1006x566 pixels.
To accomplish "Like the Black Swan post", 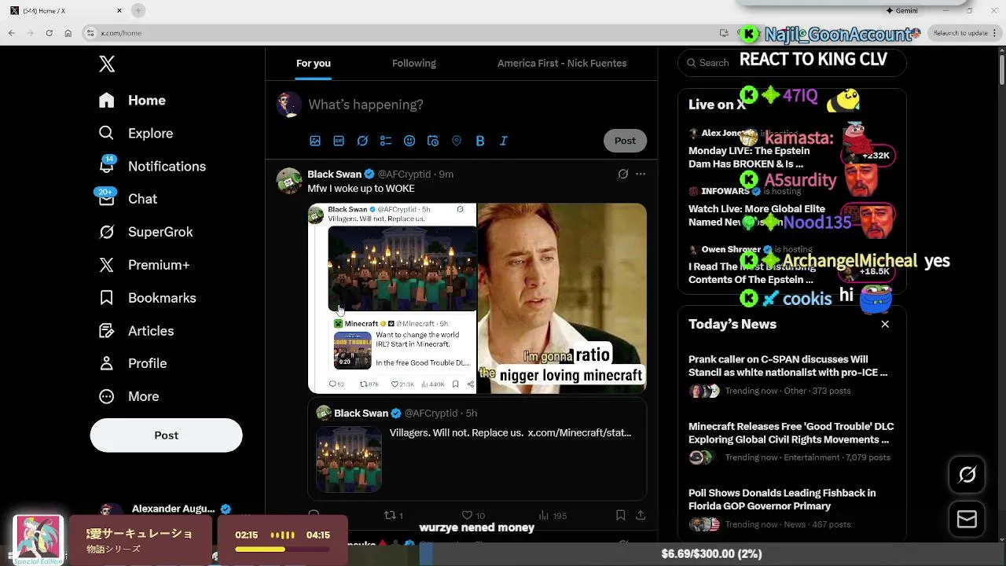I will (x=472, y=516).
